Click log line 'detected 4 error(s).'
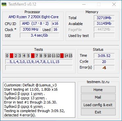This screenshot has width=122, height=121. point(20,115)
